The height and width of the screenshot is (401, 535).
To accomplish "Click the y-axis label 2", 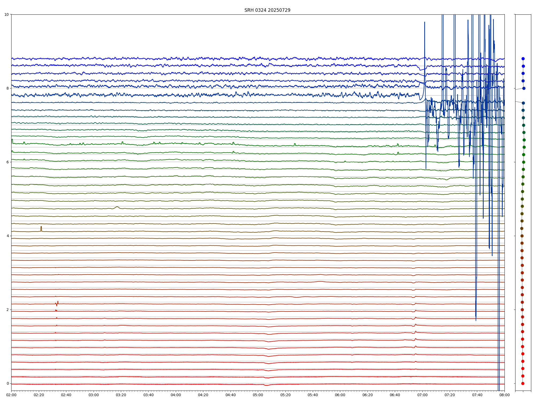I will [7, 310].
